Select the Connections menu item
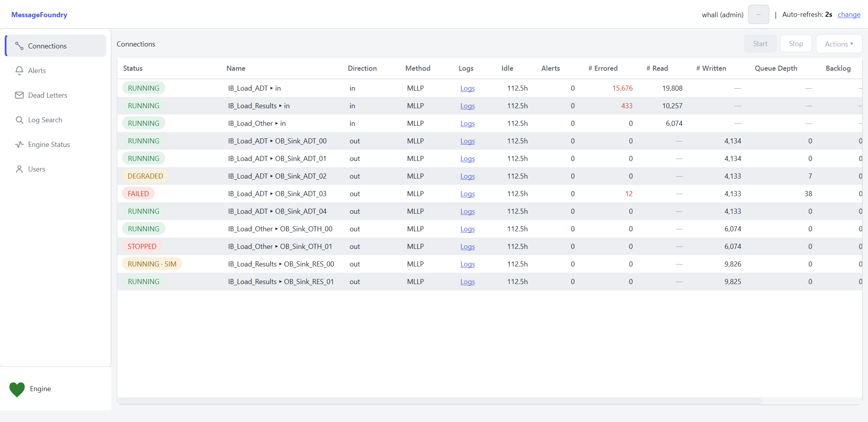Image resolution: width=868 pixels, height=422 pixels. pos(56,46)
